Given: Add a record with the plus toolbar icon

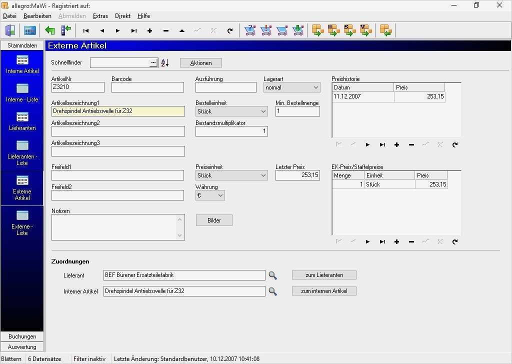Looking at the screenshot, I should point(149,30).
